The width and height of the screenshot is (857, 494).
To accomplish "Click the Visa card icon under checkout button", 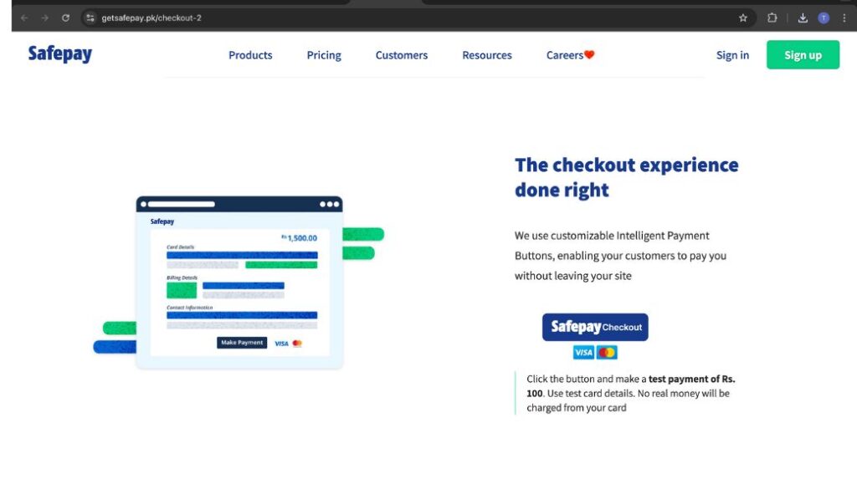I will coord(583,352).
